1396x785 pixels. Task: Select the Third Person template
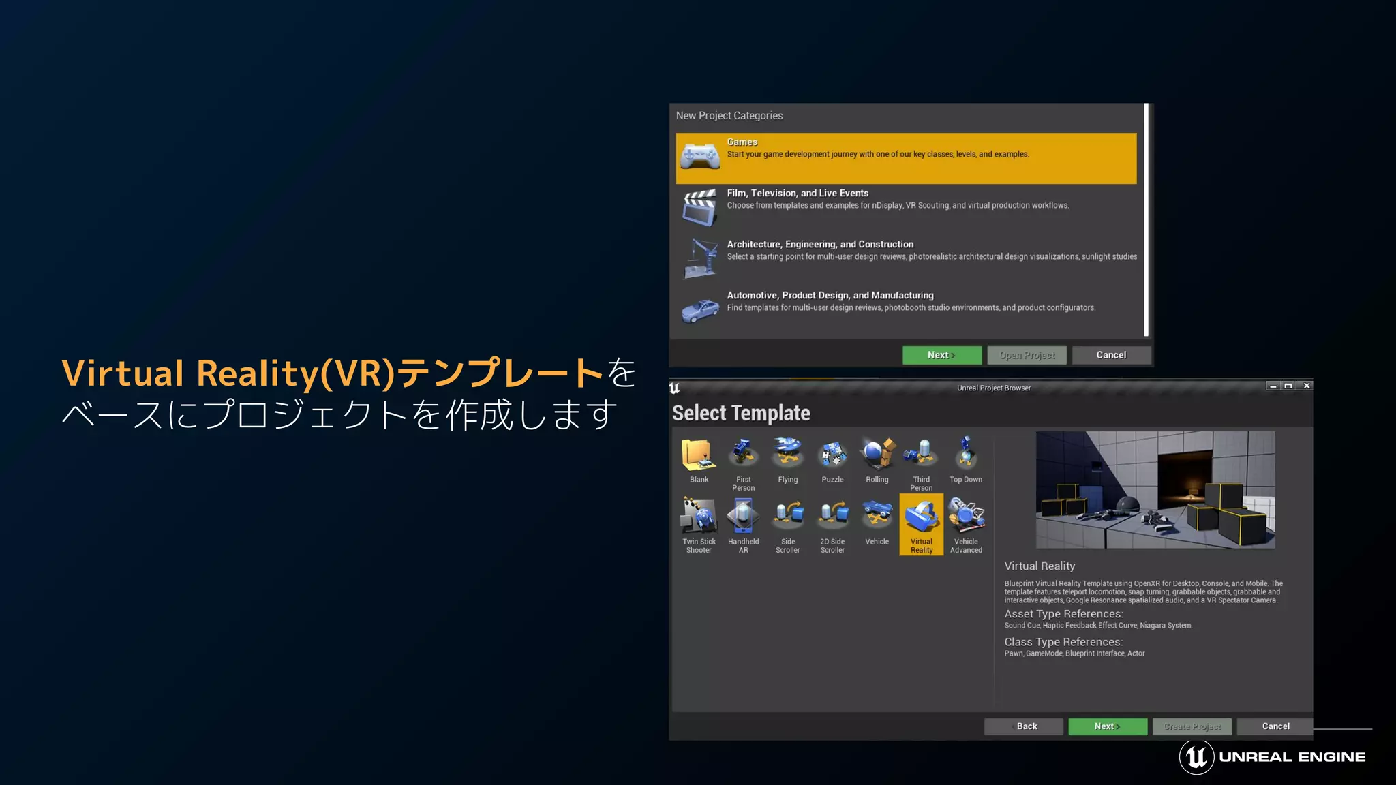(922, 463)
